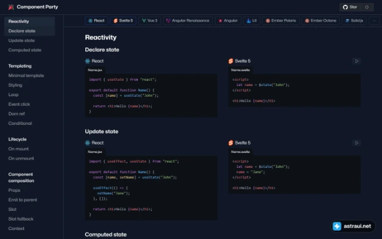This screenshot has height=239, width=382.
Task: Select Name.jsx file tab under Declare state
Action: point(95,70)
